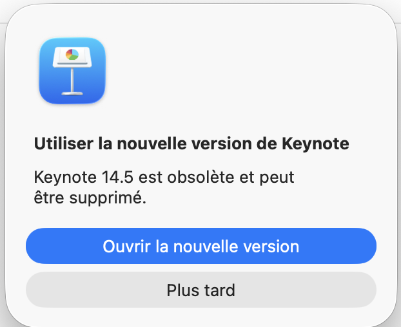The height and width of the screenshot is (327, 401).
Task: Click the Keynote app icon
Action: (x=72, y=71)
